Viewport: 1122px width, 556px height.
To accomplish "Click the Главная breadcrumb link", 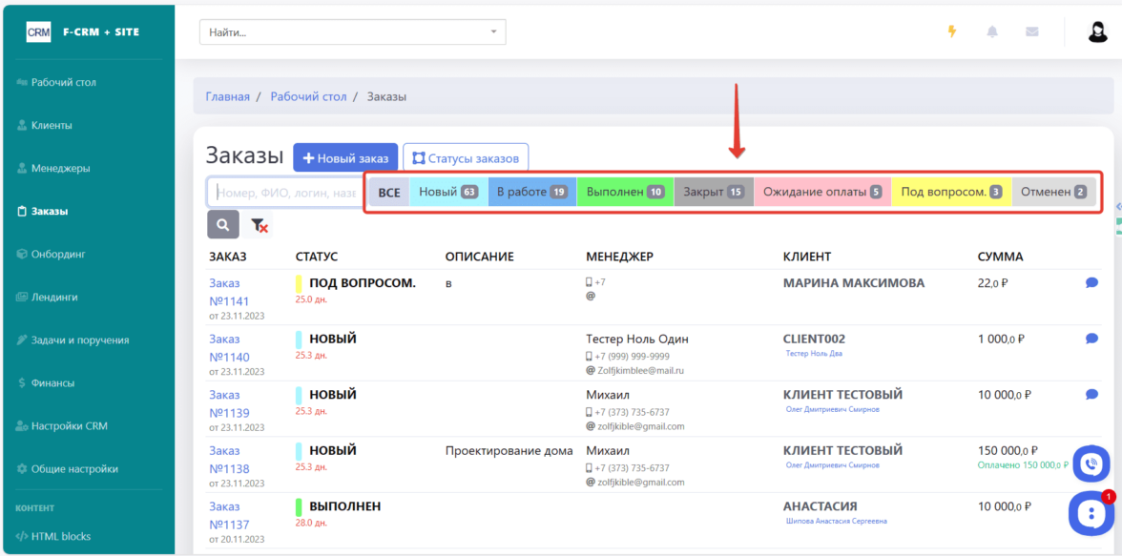I will (227, 96).
